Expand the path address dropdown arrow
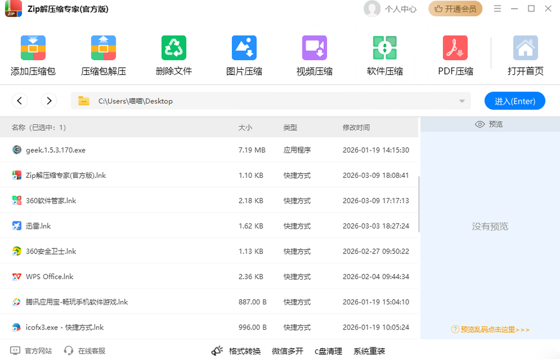Screen dimensions: 560x359 click(462, 101)
